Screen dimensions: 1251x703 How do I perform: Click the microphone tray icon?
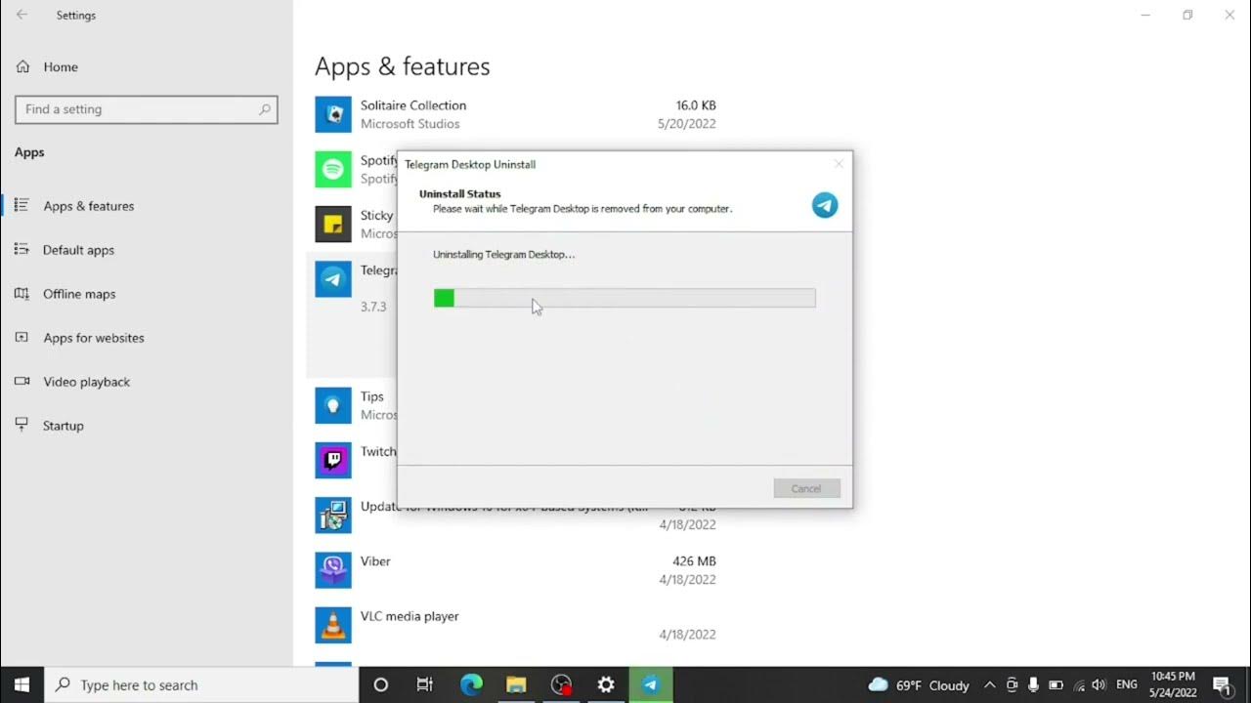[x=1033, y=685]
